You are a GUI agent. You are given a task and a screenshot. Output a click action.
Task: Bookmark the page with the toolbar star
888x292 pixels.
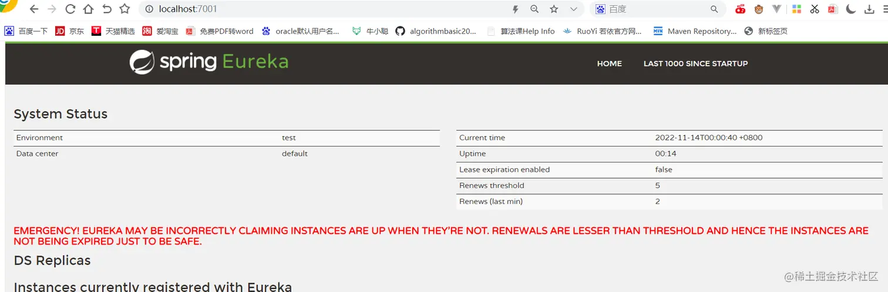125,9
